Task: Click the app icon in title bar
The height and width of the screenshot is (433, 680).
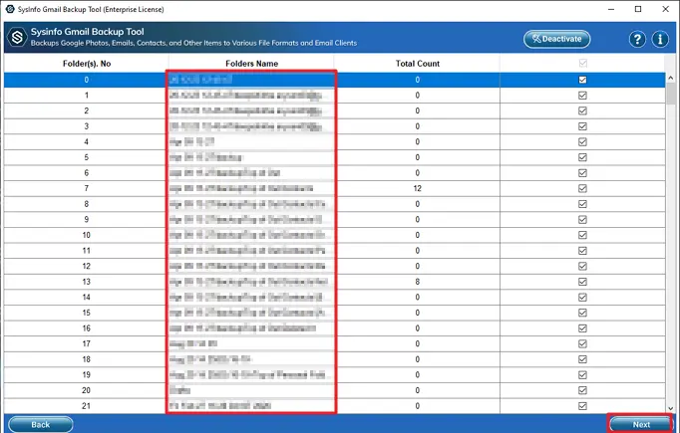Action: click(10, 9)
